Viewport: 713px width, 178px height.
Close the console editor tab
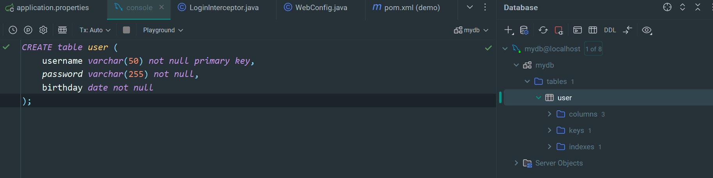(162, 7)
